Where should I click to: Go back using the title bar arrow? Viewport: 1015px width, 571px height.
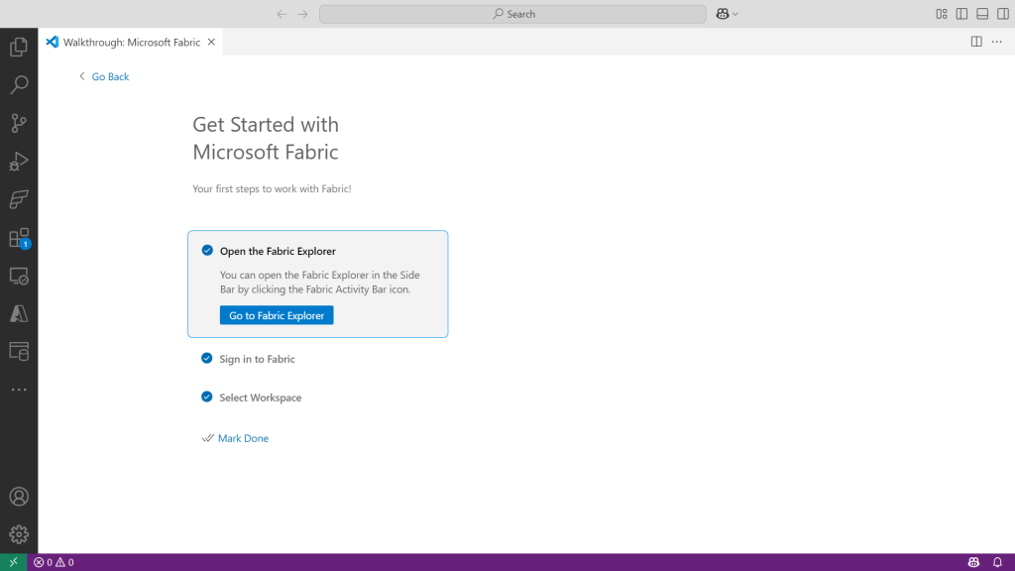point(282,14)
